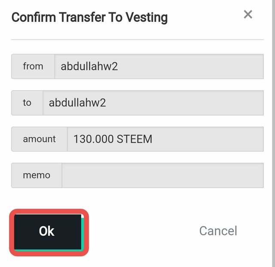Image resolution: width=275 pixels, height=267 pixels.
Task: Click the 130.000 STEEM value text
Action: 113,139
